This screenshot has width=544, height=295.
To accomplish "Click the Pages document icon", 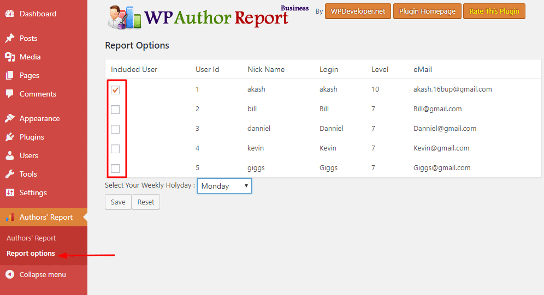I will click(10, 75).
